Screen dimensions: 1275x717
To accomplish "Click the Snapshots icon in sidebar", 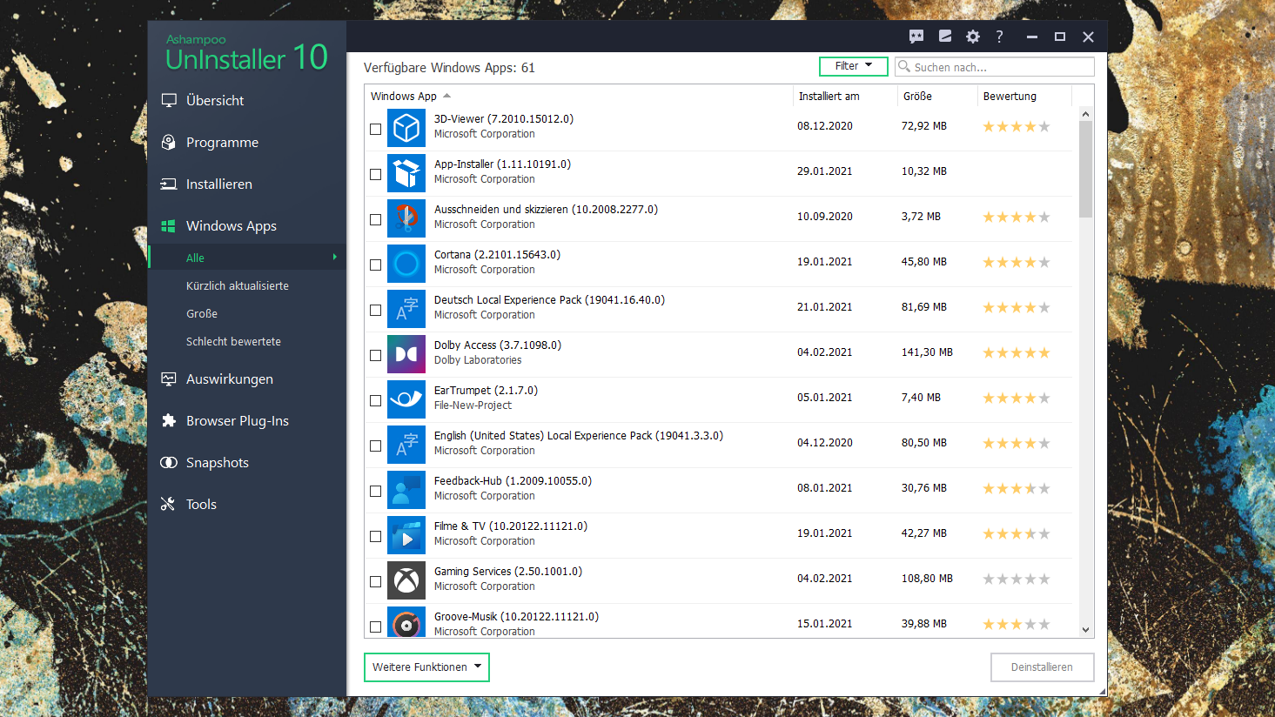I will 169,463.
